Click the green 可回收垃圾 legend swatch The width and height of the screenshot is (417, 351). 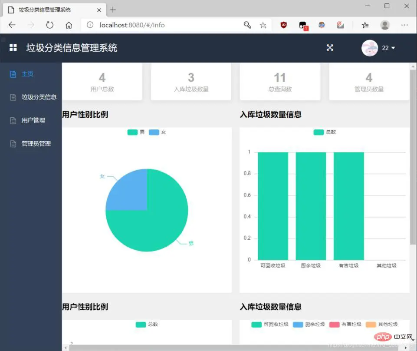pos(256,324)
